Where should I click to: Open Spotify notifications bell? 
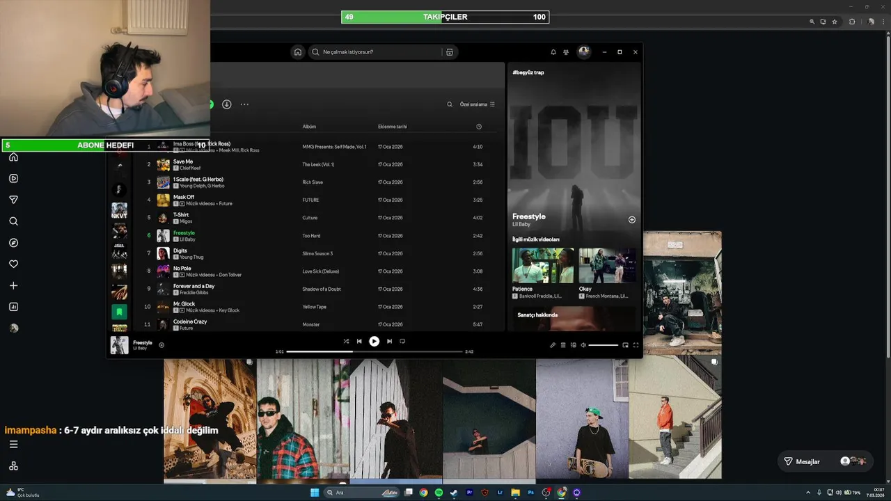pyautogui.click(x=553, y=52)
